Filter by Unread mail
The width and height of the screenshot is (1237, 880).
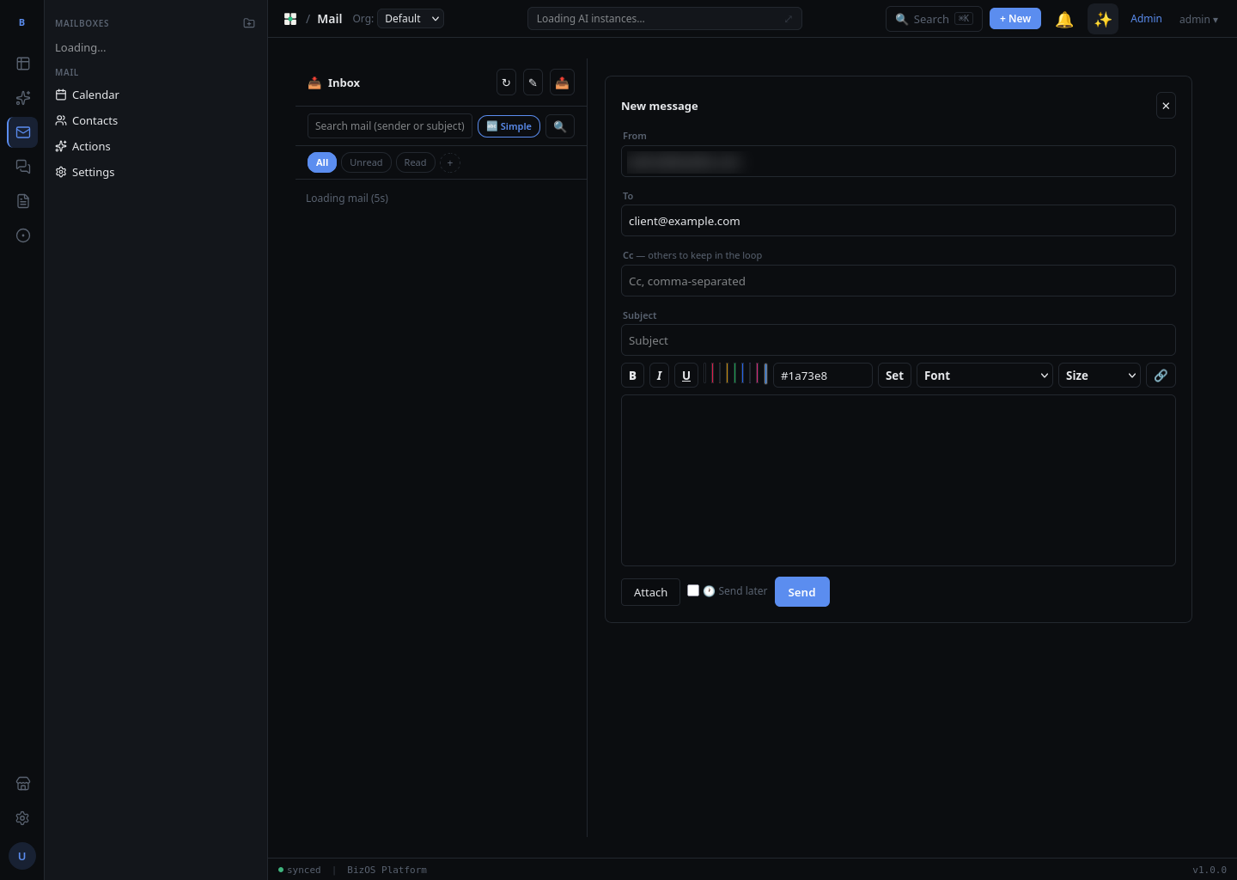[366, 162]
